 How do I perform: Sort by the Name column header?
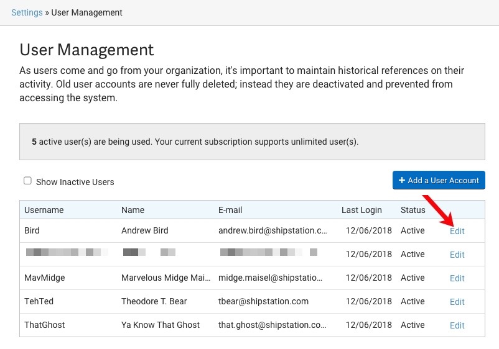pyautogui.click(x=133, y=210)
